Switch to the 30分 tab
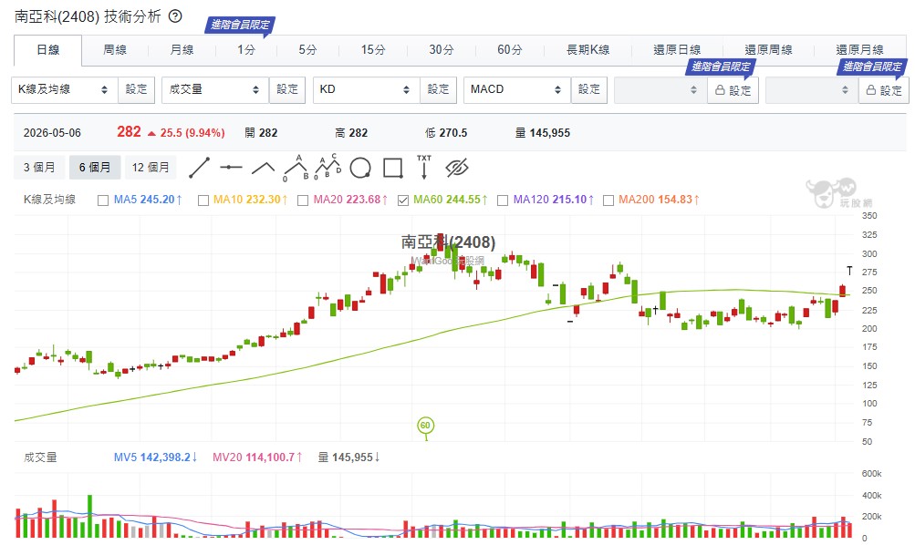Viewport: 915px width, 545px height. pos(442,50)
